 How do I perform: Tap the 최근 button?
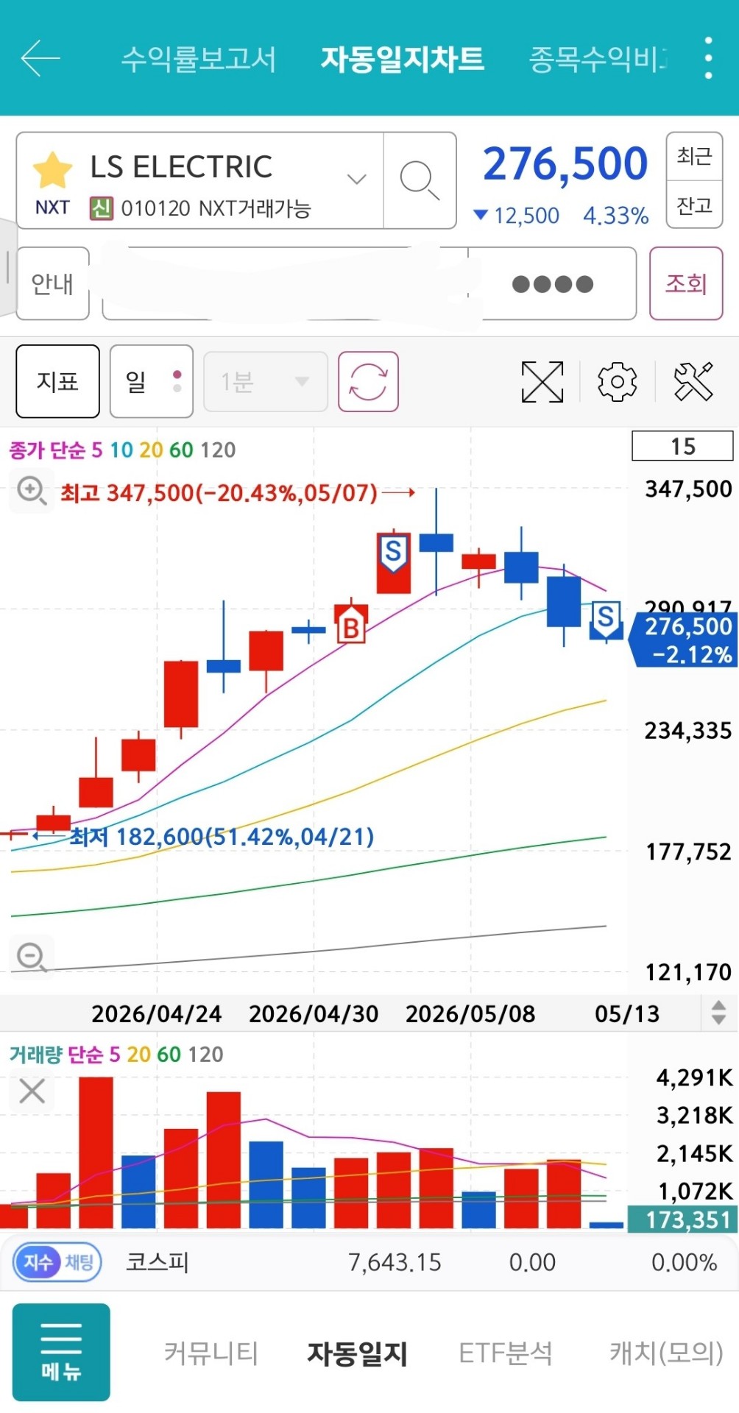(x=694, y=156)
